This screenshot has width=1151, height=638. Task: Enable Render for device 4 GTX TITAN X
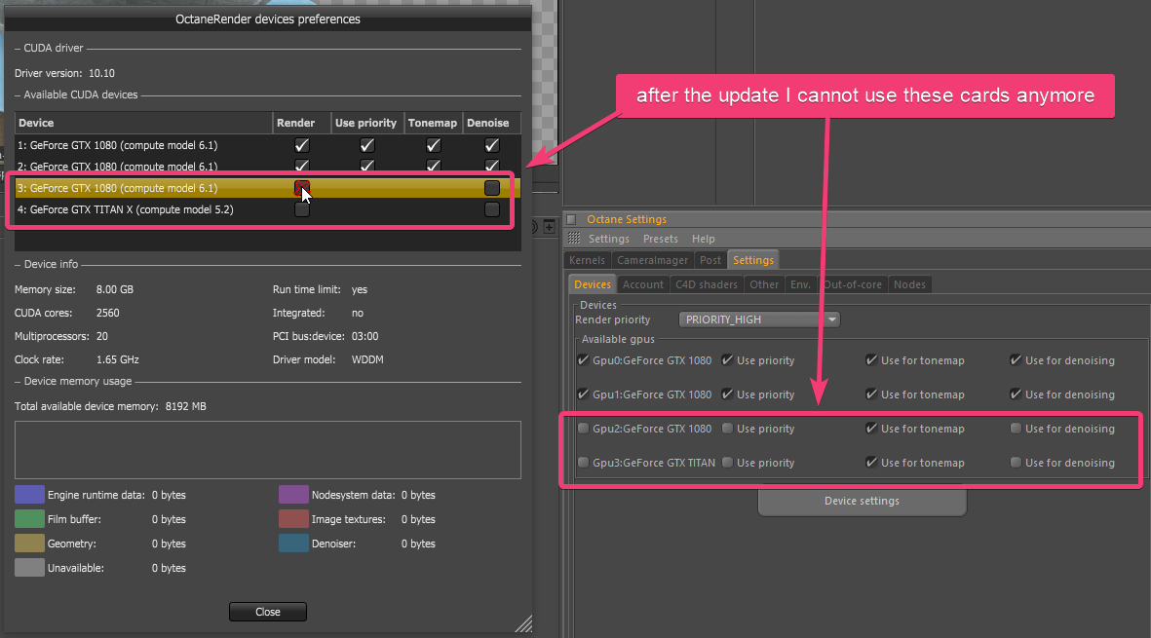point(302,209)
